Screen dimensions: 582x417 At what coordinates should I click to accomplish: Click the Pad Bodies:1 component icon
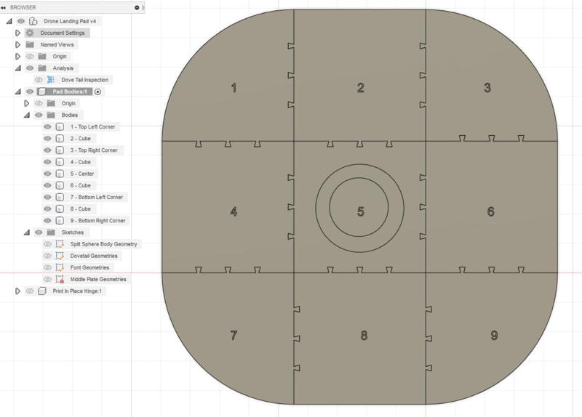42,92
